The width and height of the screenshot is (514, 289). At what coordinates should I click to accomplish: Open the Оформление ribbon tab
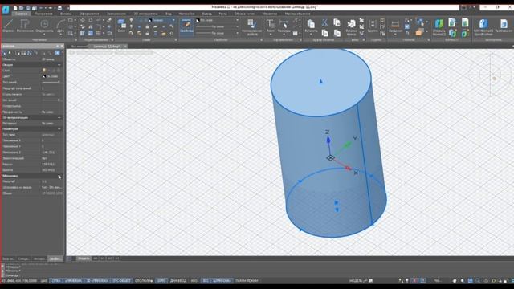point(89,14)
